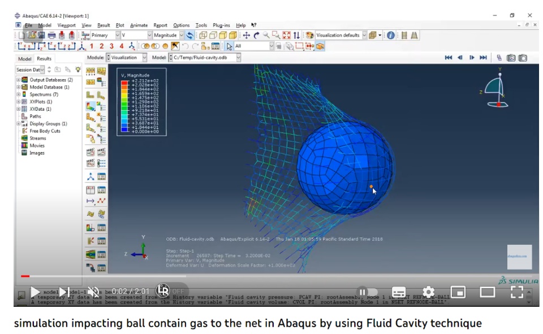Click the Auto-Fit View icon
This screenshot has width=543, height=334.
coord(286,35)
